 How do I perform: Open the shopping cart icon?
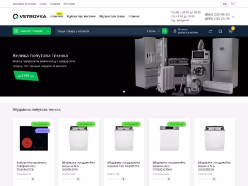(230, 32)
